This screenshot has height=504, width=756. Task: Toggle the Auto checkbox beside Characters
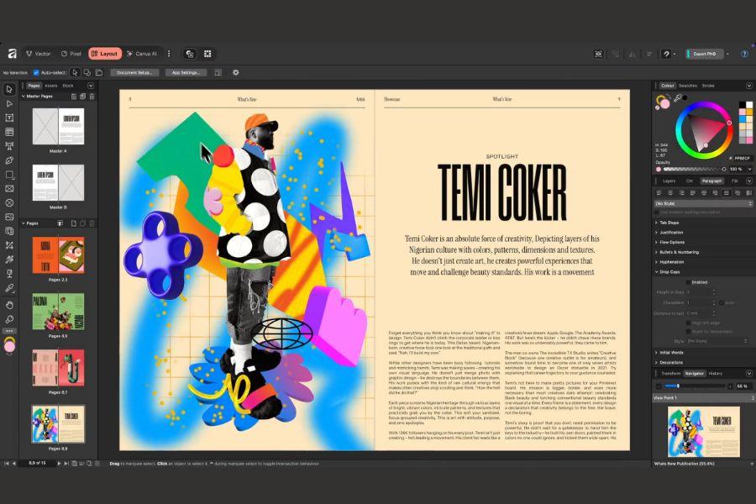point(721,302)
